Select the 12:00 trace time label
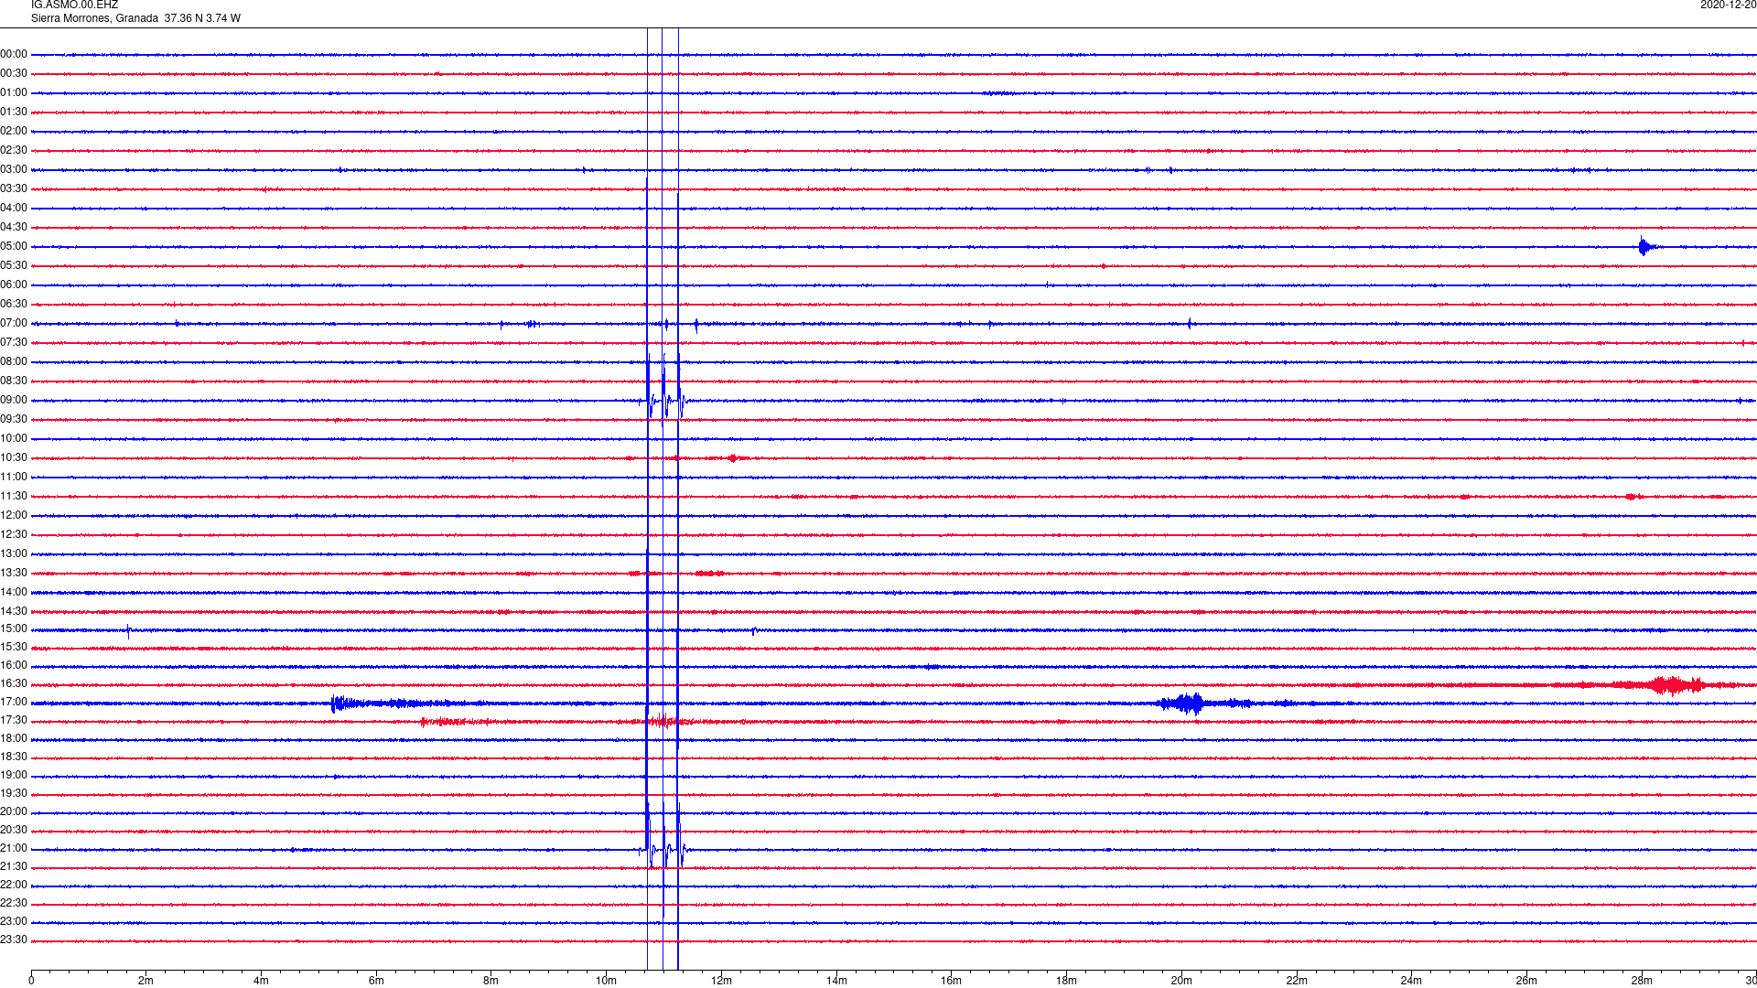The height and width of the screenshot is (988, 1757). pyautogui.click(x=14, y=516)
